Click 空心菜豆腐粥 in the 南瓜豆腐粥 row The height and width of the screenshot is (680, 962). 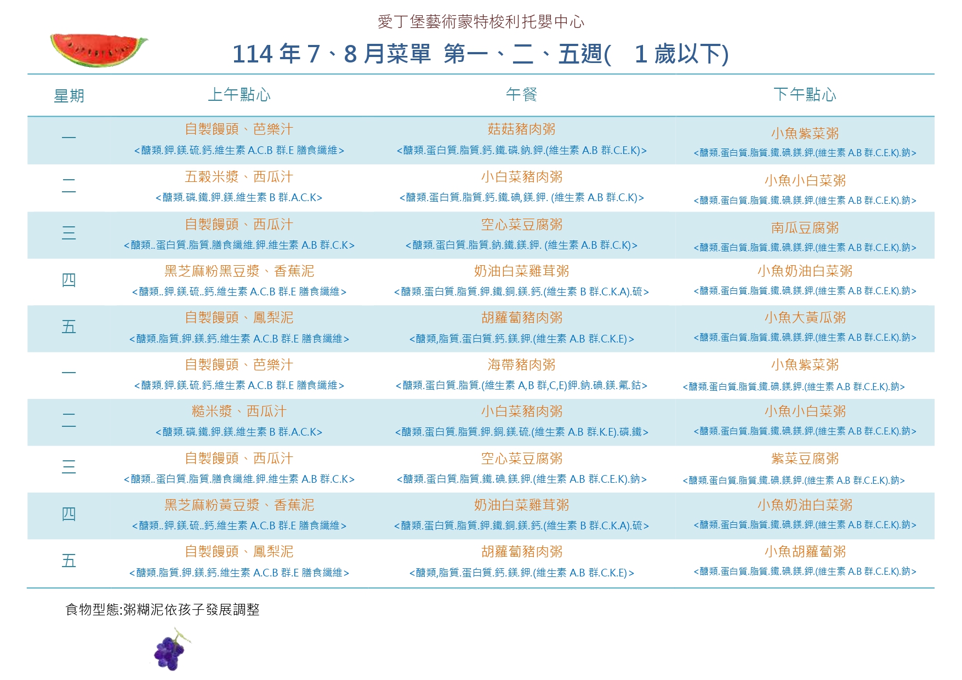pos(521,225)
